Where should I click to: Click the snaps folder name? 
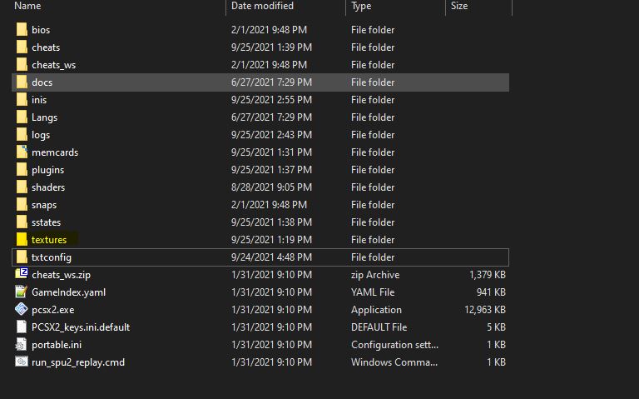[44, 205]
